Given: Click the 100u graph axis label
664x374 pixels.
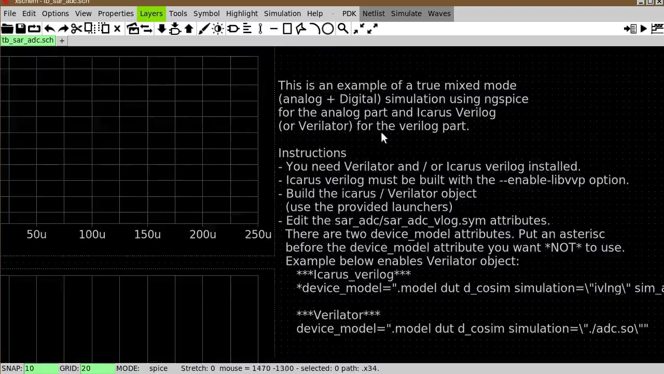Looking at the screenshot, I should tap(92, 235).
